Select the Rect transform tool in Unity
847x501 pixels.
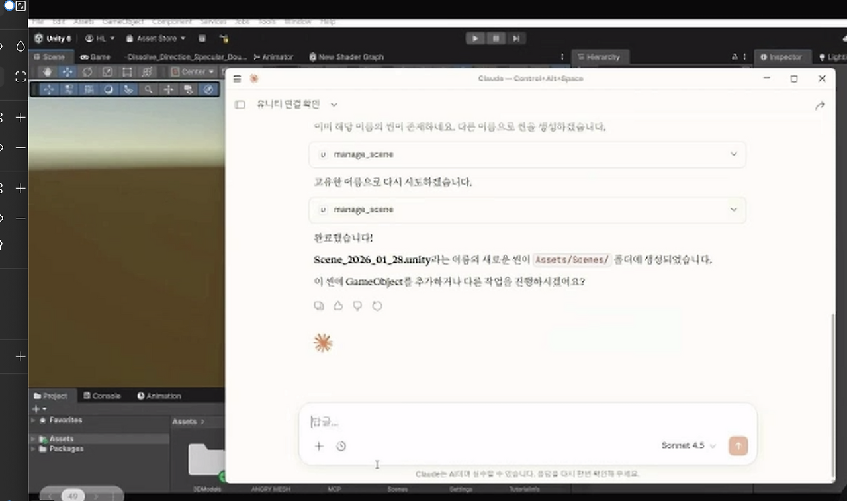tap(127, 71)
